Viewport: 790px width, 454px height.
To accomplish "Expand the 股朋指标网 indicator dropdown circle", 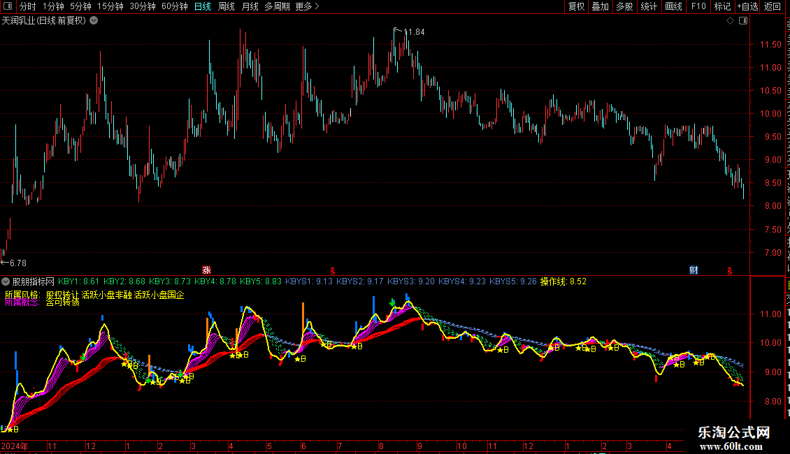I will (6, 282).
